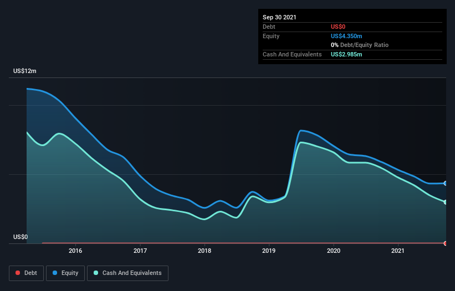Click the US$12m y-axis label
Image resolution: width=455 pixels, height=291 pixels.
point(25,71)
